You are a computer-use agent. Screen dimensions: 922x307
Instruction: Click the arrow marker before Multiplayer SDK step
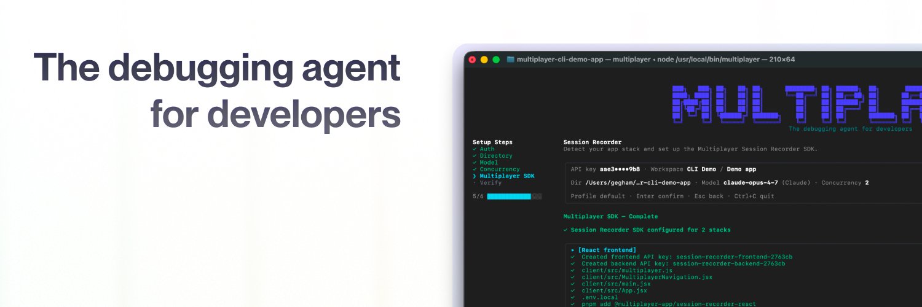click(475, 176)
